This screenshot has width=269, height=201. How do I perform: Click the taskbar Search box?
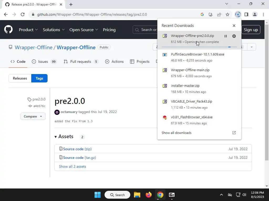(117, 195)
